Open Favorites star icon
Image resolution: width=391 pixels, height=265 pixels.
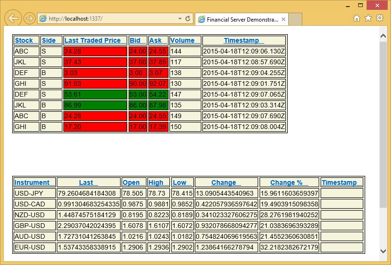[x=368, y=18]
